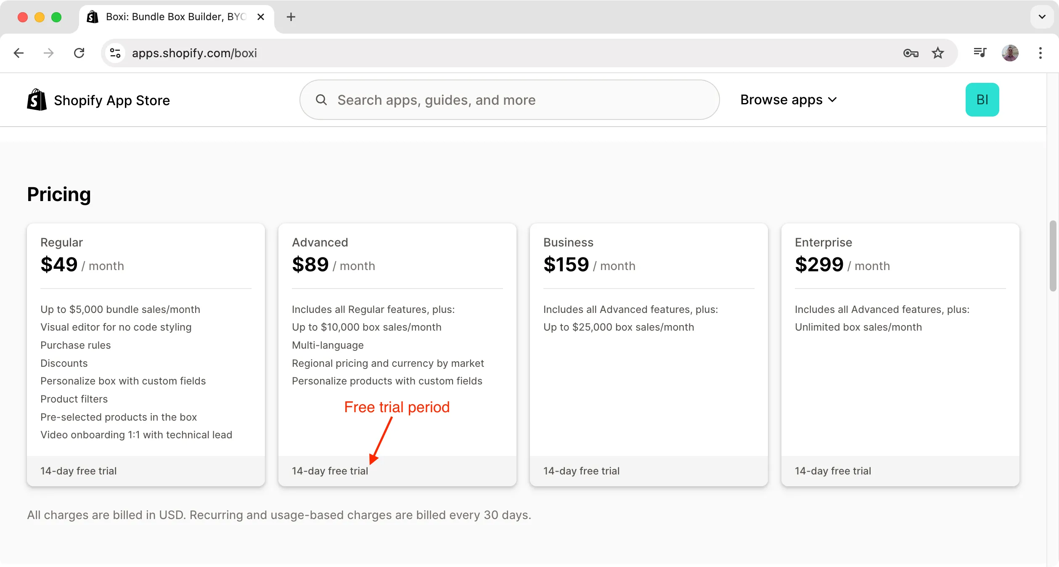Screen dimensions: 1059x567
Task: Open the BI account avatar
Action: coord(982,100)
